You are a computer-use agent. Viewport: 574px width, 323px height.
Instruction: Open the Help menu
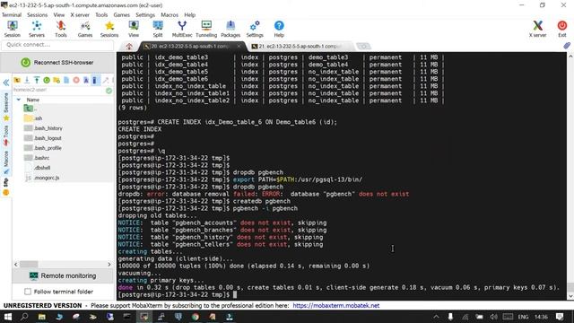point(189,15)
